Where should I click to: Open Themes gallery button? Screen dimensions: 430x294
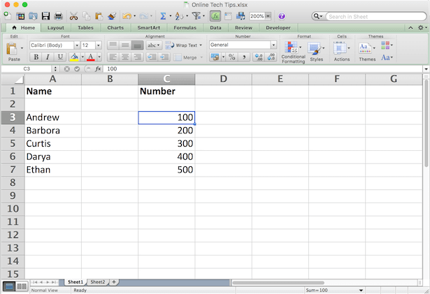(367, 52)
